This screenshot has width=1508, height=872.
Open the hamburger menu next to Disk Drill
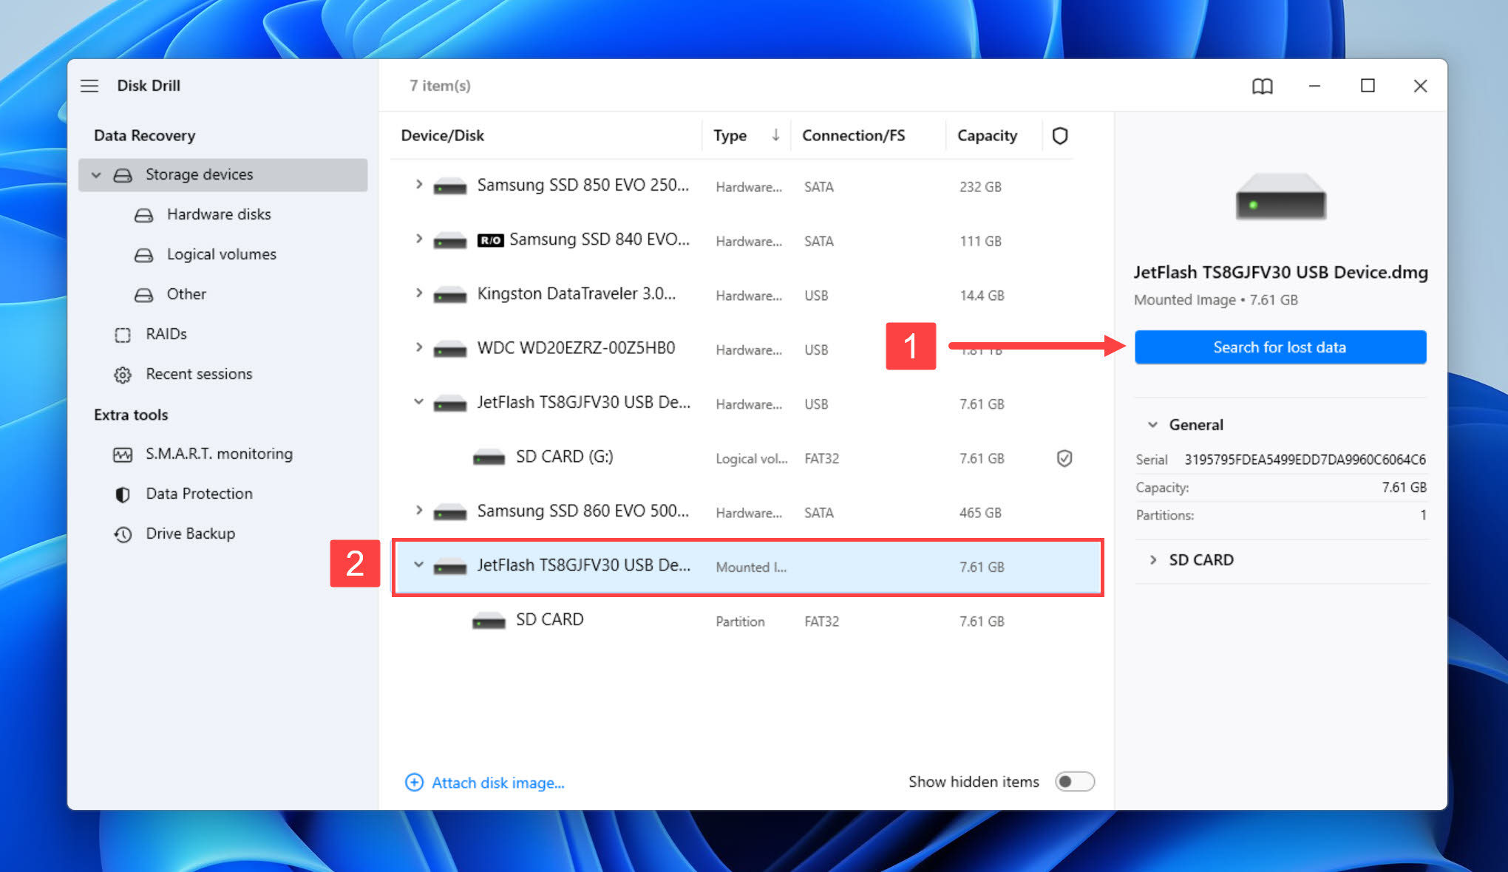coord(89,86)
